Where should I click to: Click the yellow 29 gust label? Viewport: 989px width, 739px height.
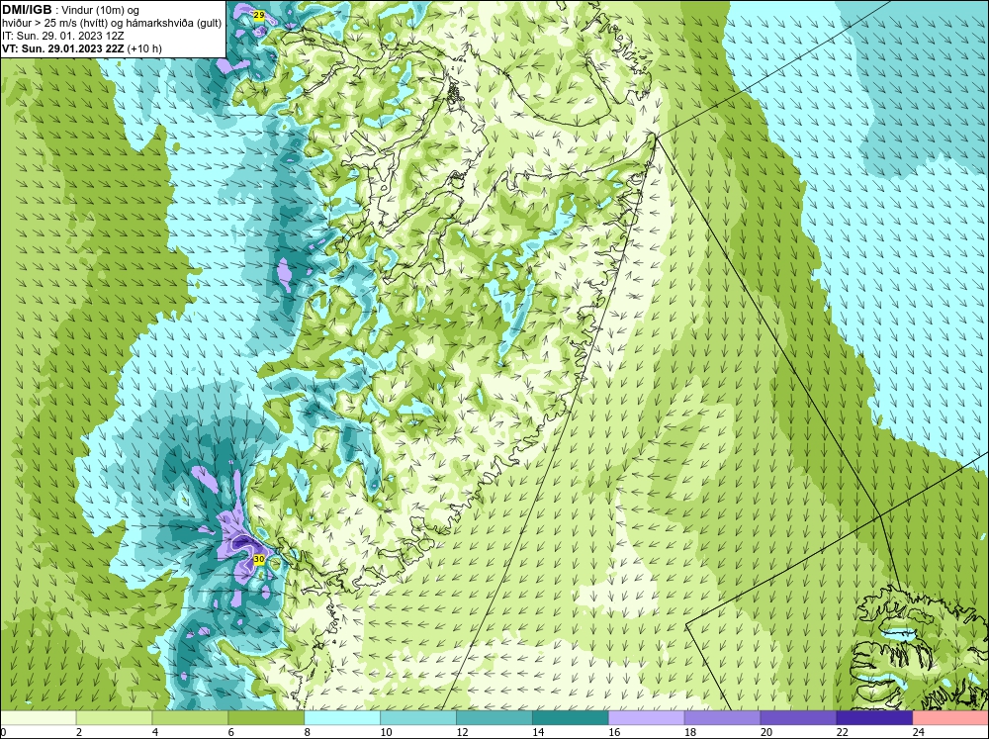258,15
